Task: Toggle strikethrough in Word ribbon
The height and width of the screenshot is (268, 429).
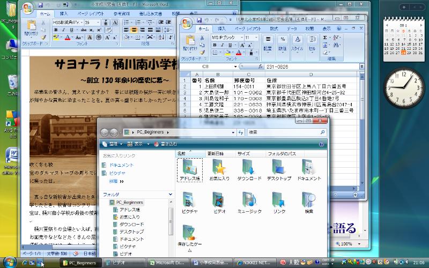Action: [x=84, y=30]
